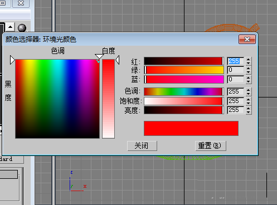Increase the 蓝 value with up spinner
This screenshot has height=205, width=277.
coord(249,77)
